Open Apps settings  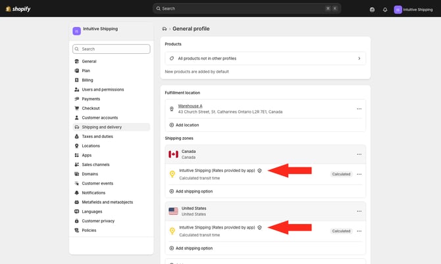[x=86, y=156]
